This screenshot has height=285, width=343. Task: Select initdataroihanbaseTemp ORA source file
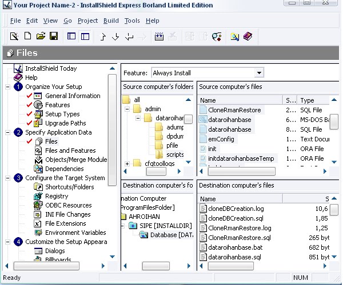(241, 158)
